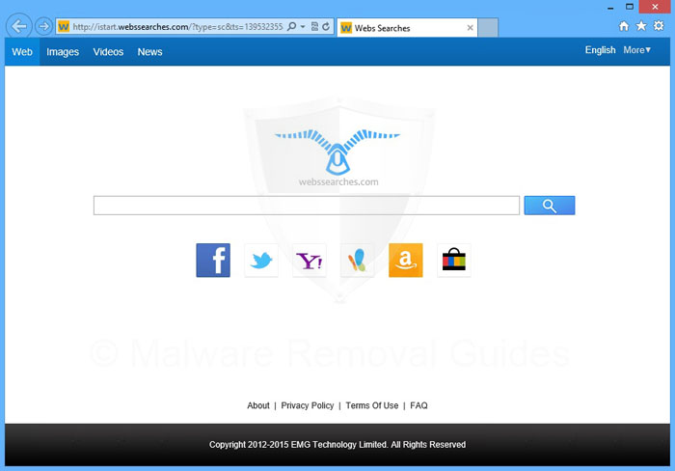Open the Terms Of Use link

point(372,405)
